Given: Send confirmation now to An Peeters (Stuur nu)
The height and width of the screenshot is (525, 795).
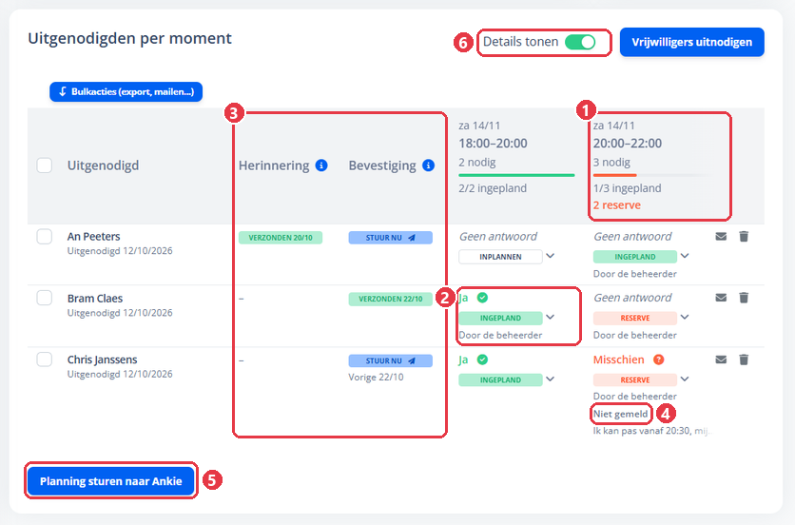Looking at the screenshot, I should [x=391, y=238].
